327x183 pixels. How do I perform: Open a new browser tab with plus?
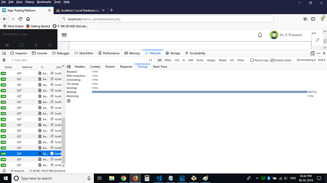[111, 10]
